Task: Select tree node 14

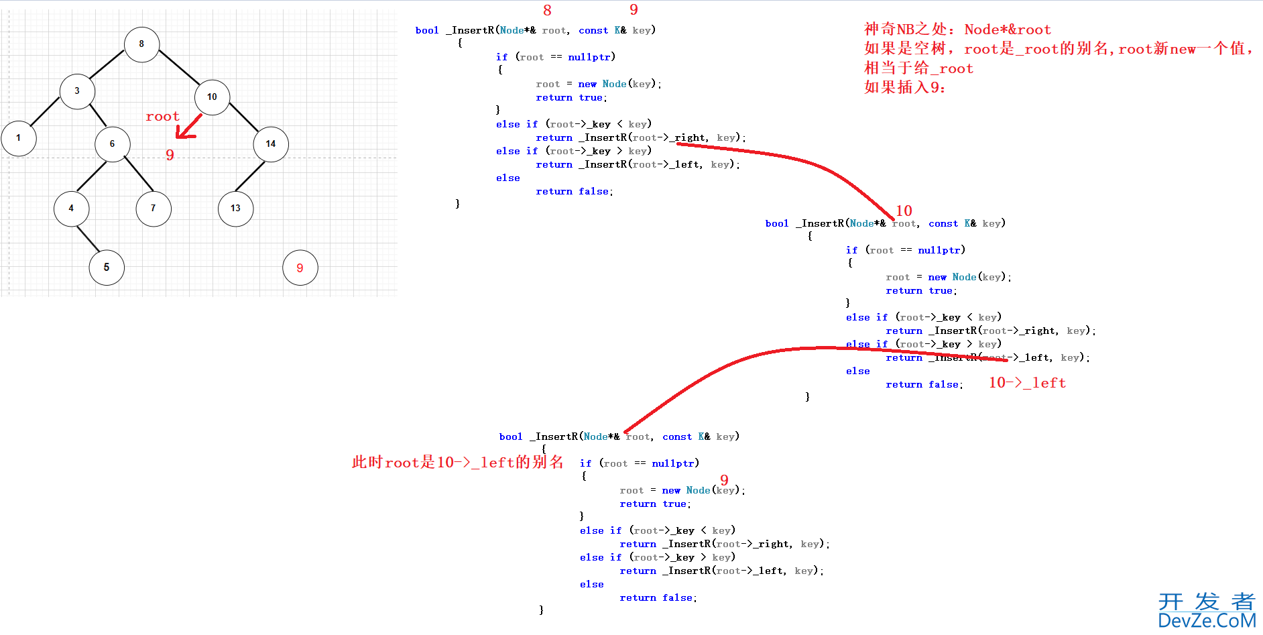Action: click(x=271, y=144)
